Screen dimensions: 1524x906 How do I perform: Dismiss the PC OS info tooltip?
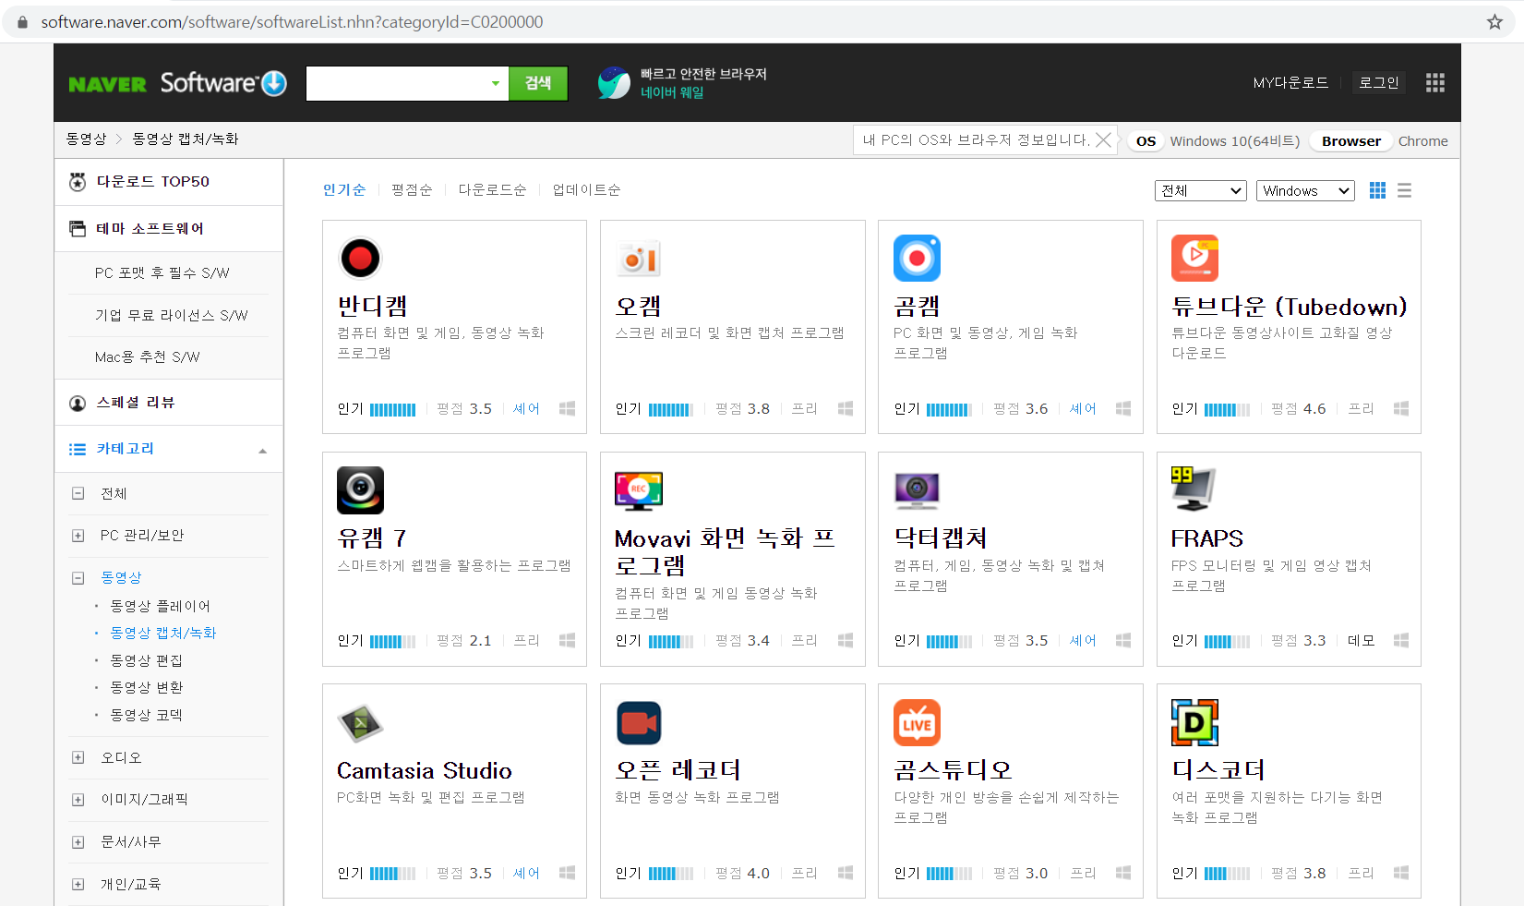coord(1103,140)
